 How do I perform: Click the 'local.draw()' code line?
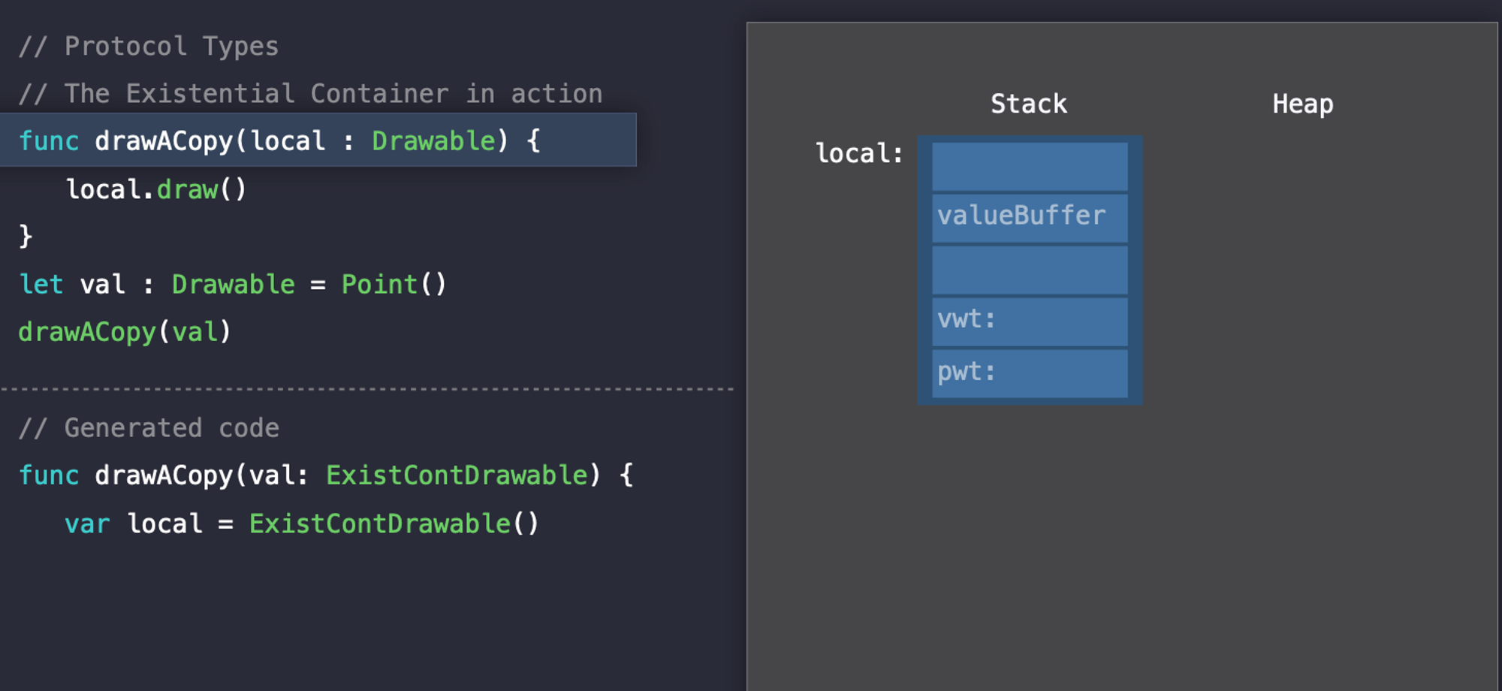[156, 189]
